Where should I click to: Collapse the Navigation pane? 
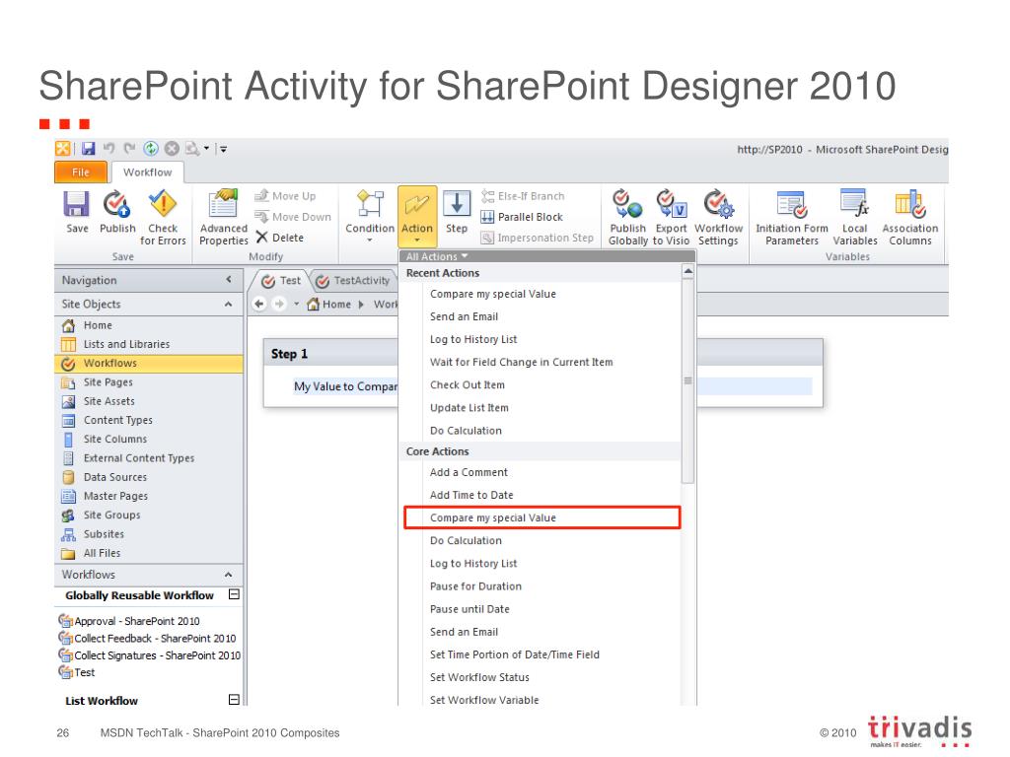click(x=229, y=279)
